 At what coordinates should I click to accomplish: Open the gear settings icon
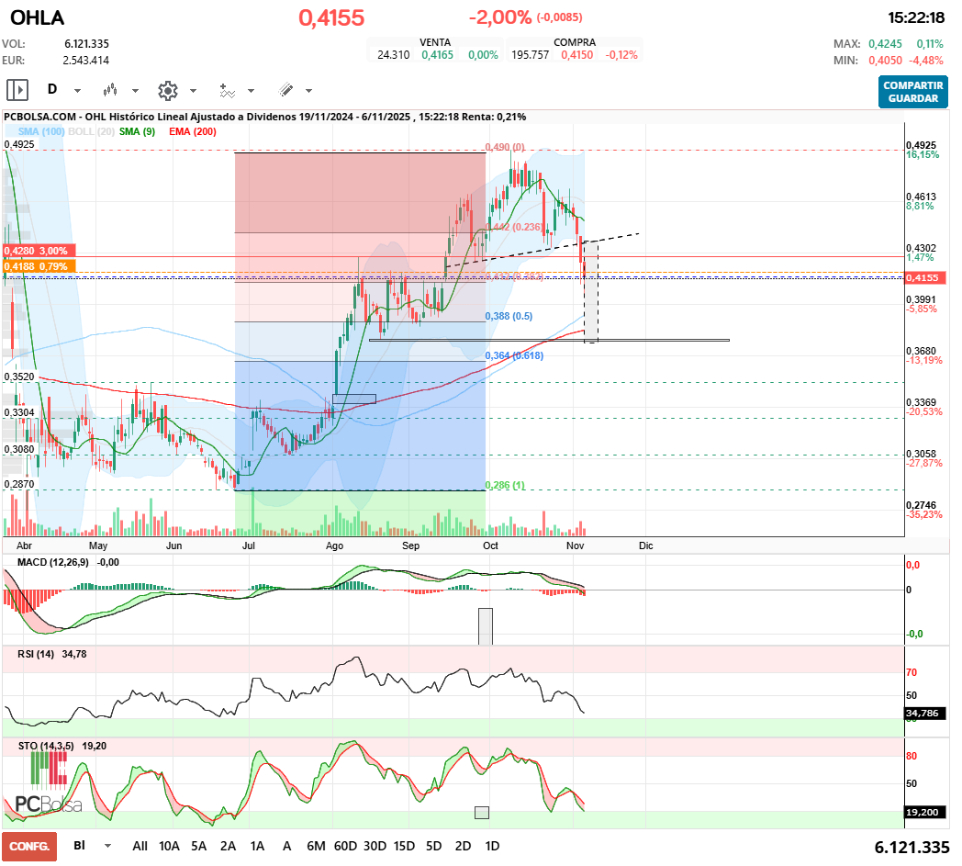167,90
